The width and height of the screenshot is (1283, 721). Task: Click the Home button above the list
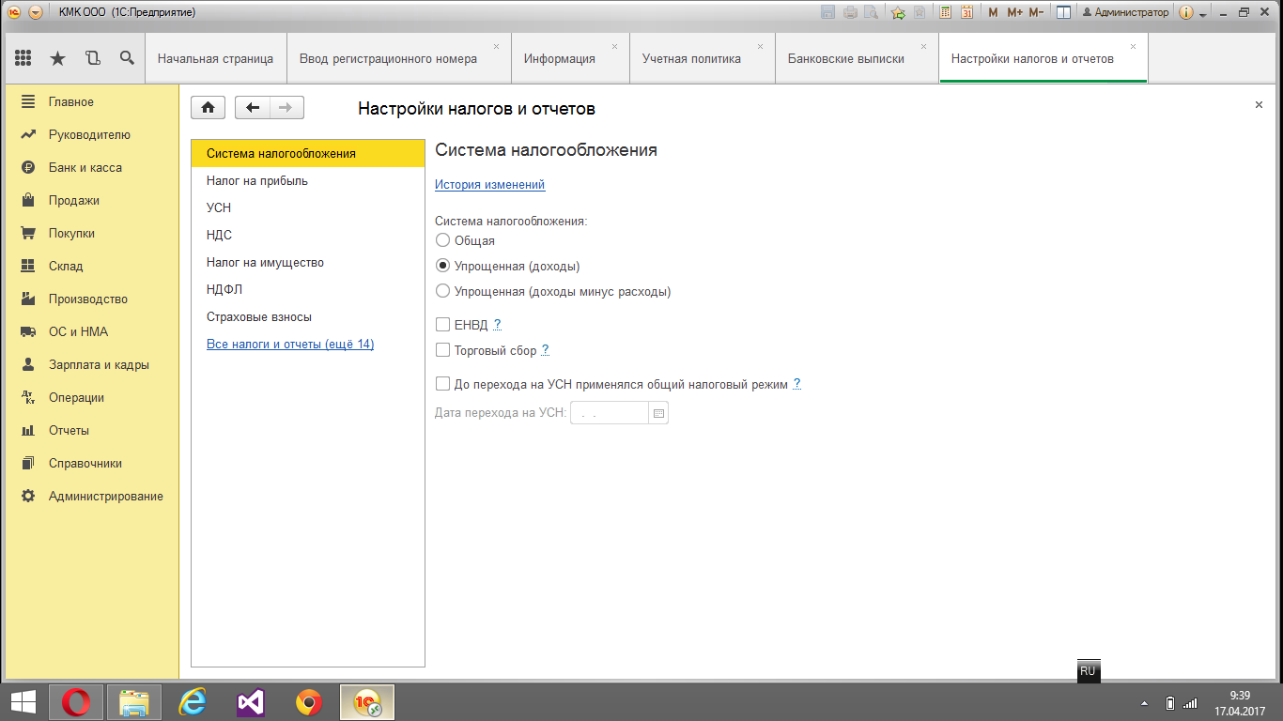[208, 108]
